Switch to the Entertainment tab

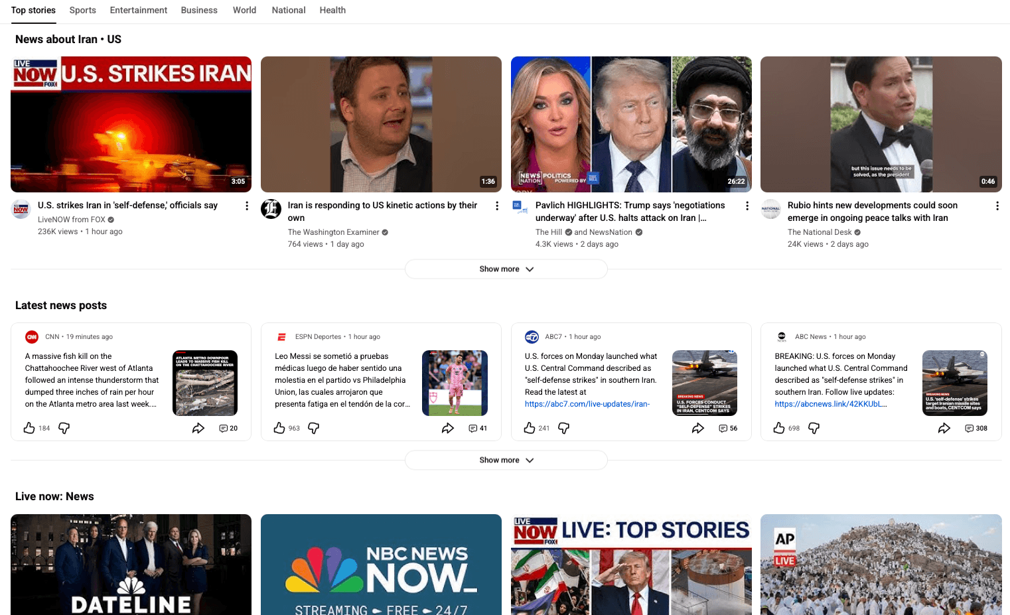coord(138,10)
